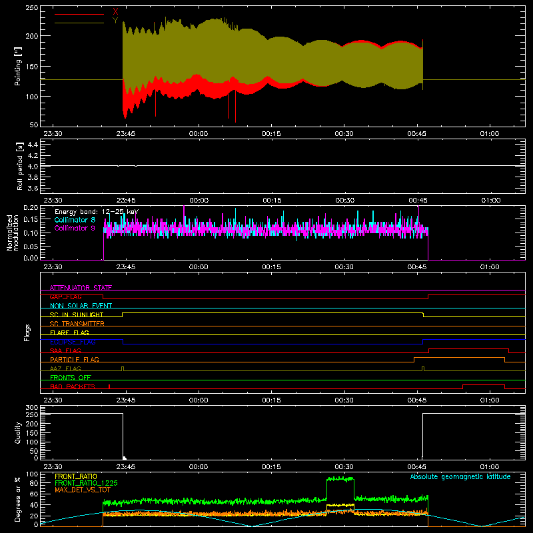Click the Pointing axis title
The width and height of the screenshot is (533, 533).
coord(18,66)
